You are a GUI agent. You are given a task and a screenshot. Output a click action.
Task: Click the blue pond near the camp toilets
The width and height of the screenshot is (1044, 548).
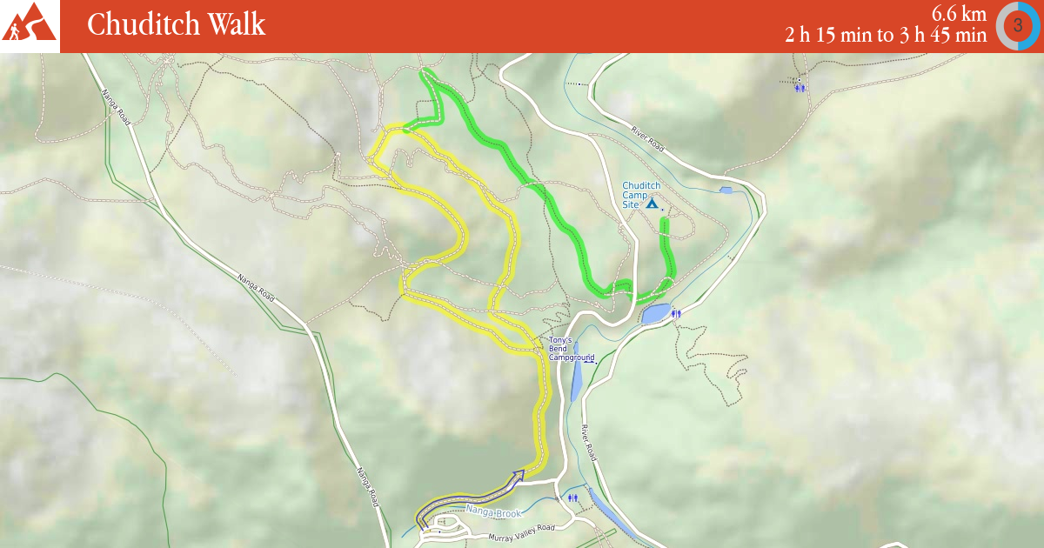point(657,314)
